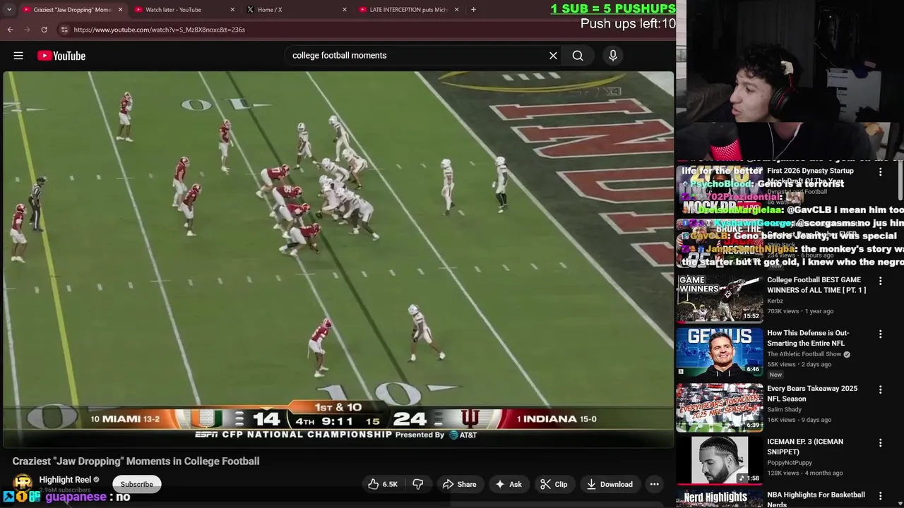Dislike the video with thumbs down

417,484
